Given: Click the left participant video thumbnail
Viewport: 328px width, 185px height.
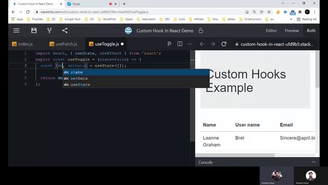Looking at the screenshot, I should click(x=277, y=176).
